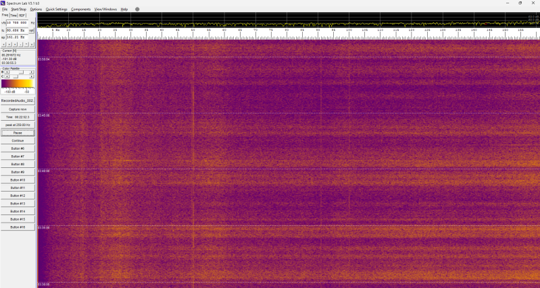Click the Time display button
The height and width of the screenshot is (288, 540).
18,117
